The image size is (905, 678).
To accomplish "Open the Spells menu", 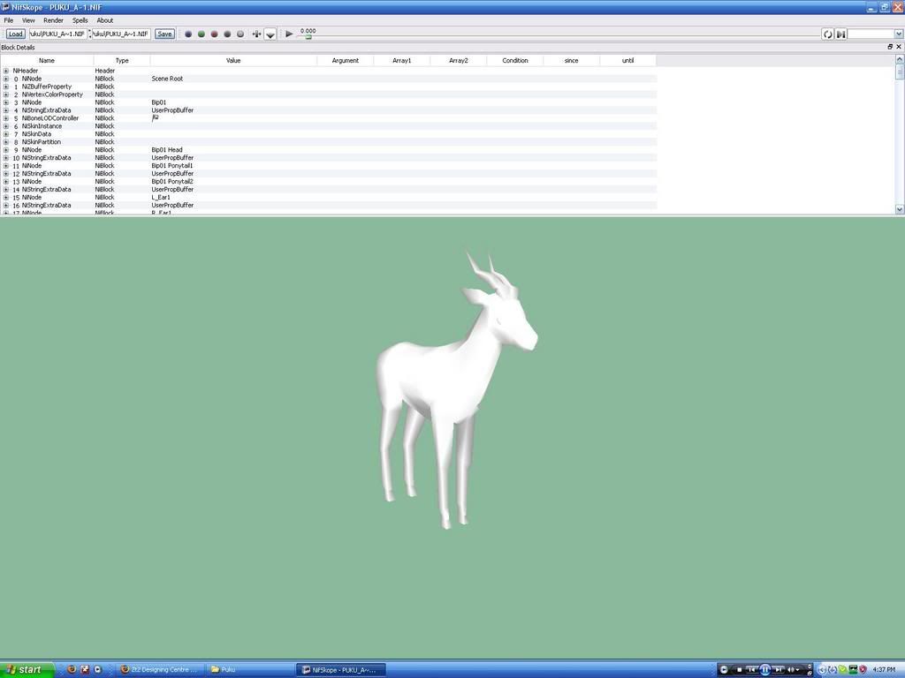I will (80, 20).
